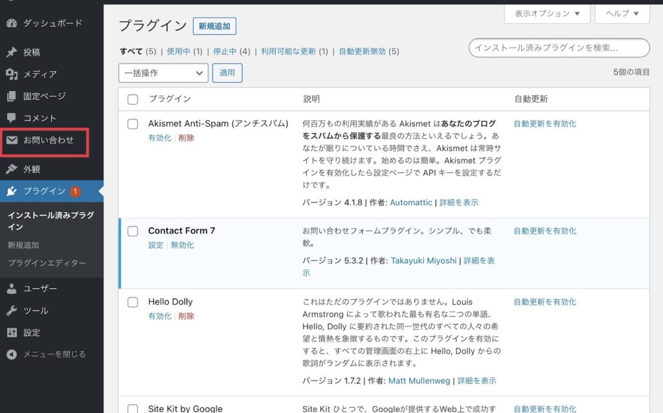
Task: Tick the Akismet Anti-Spam checkbox
Action: pos(133,123)
